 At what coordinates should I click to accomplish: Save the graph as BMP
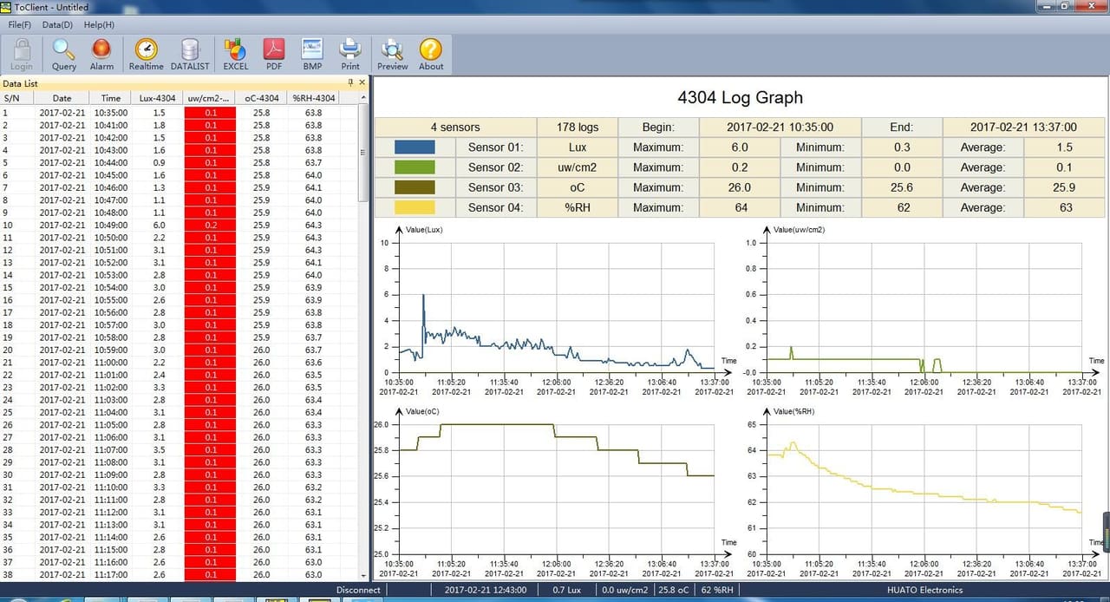(x=312, y=54)
